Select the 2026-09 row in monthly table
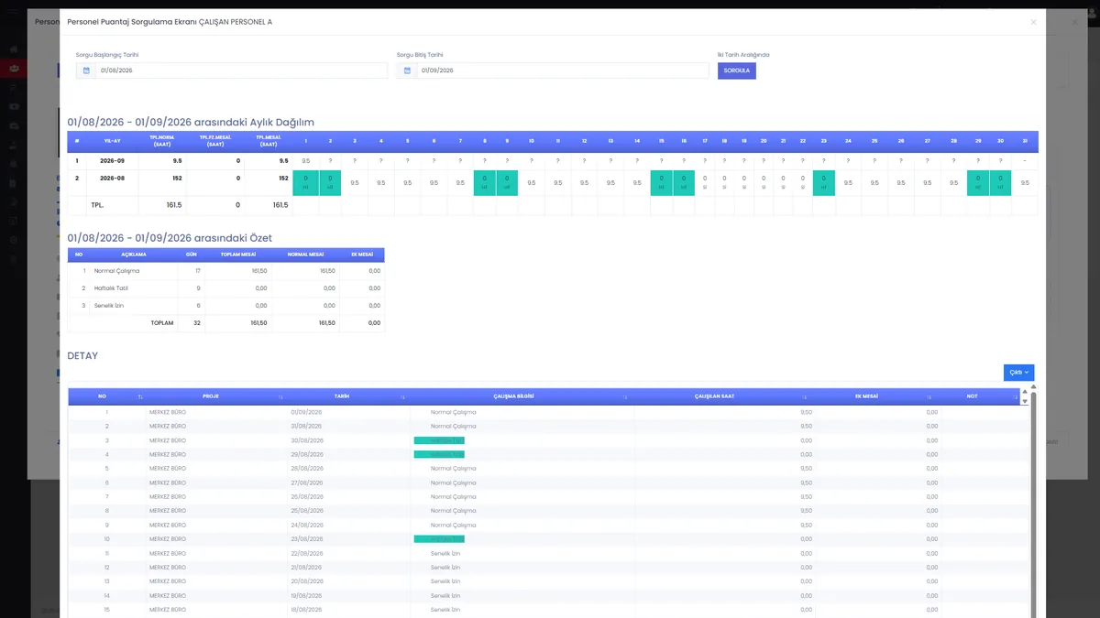The image size is (1100, 618). pos(553,161)
